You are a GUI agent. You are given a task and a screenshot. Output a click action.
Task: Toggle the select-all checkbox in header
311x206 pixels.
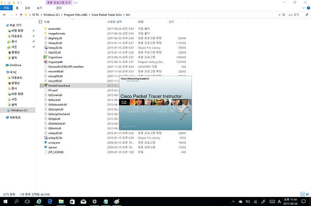[41, 22]
